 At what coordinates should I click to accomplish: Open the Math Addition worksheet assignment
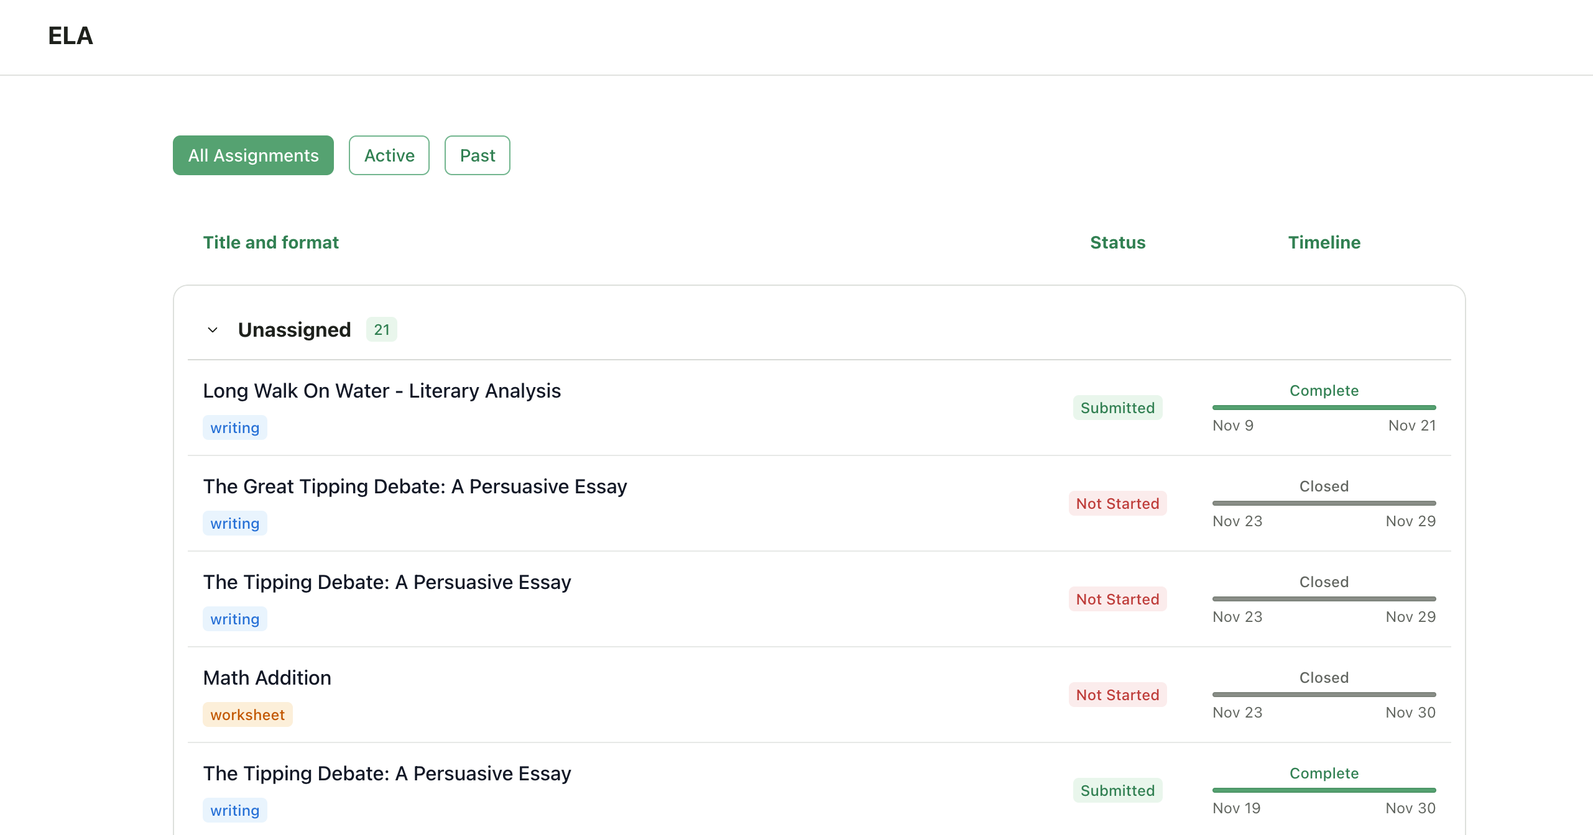(x=267, y=677)
